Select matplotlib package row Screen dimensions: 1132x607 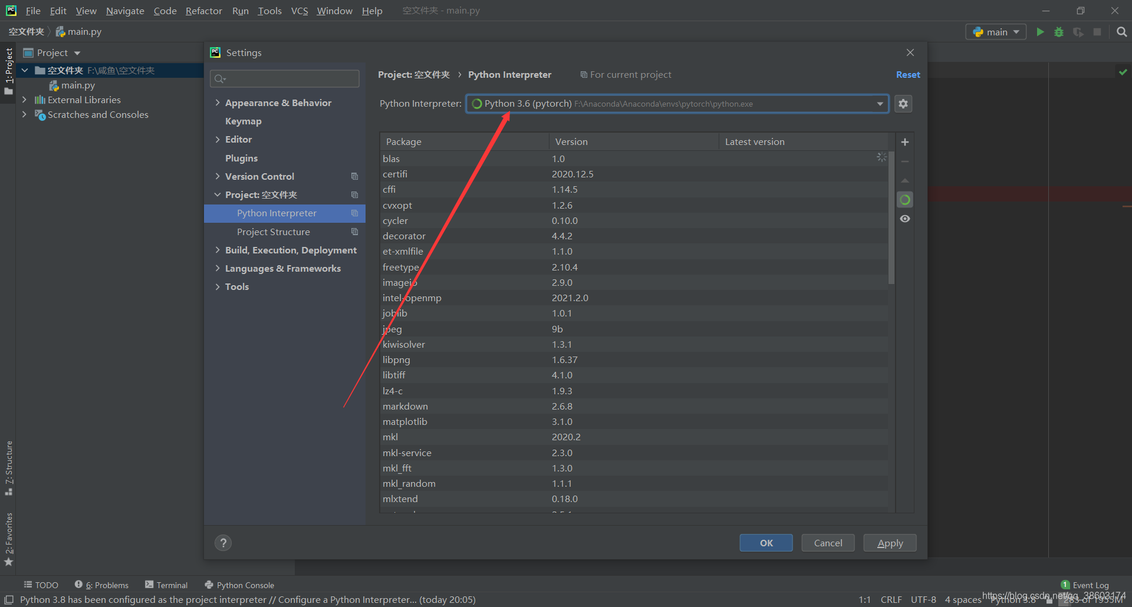[x=634, y=421]
